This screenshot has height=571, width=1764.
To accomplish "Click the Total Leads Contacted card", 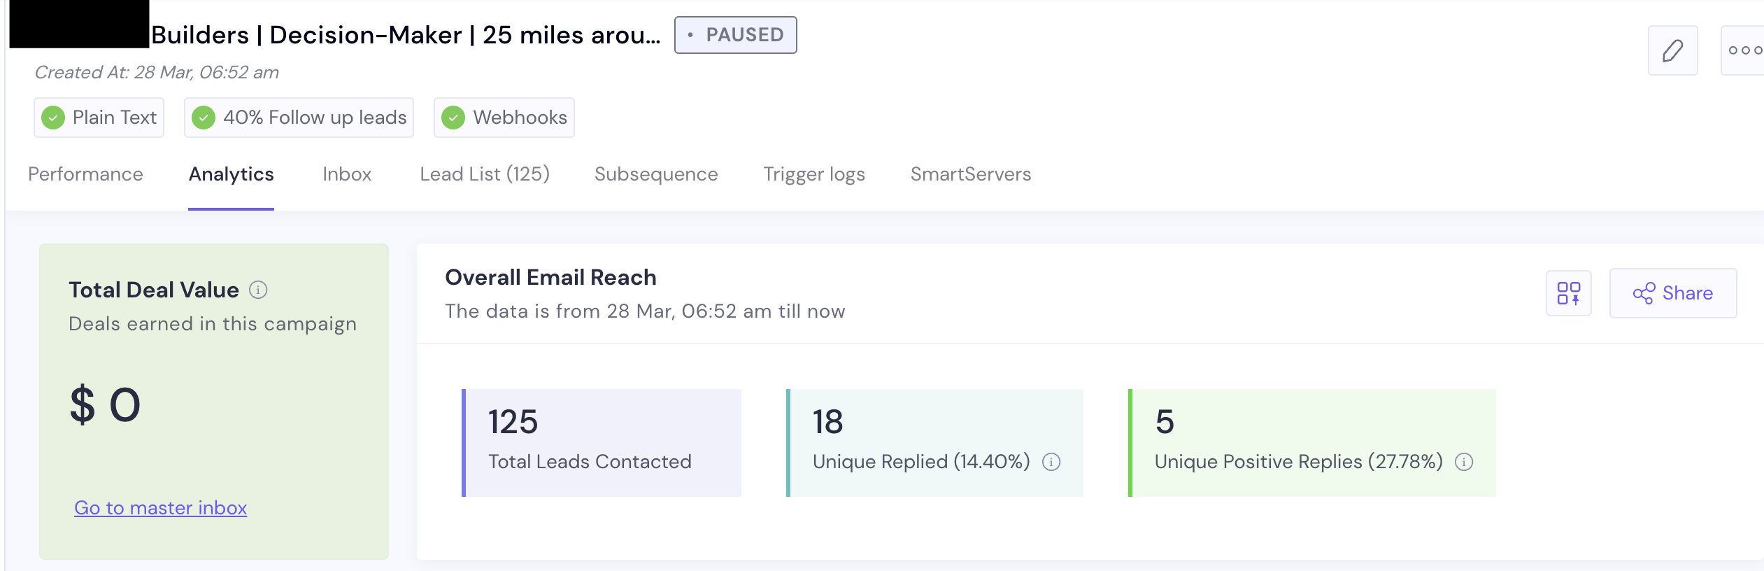I will (602, 442).
